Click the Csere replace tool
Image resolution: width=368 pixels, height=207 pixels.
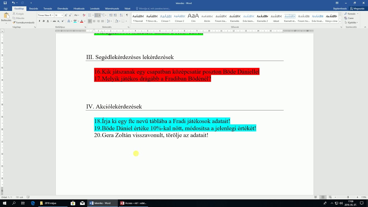(x=349, y=18)
